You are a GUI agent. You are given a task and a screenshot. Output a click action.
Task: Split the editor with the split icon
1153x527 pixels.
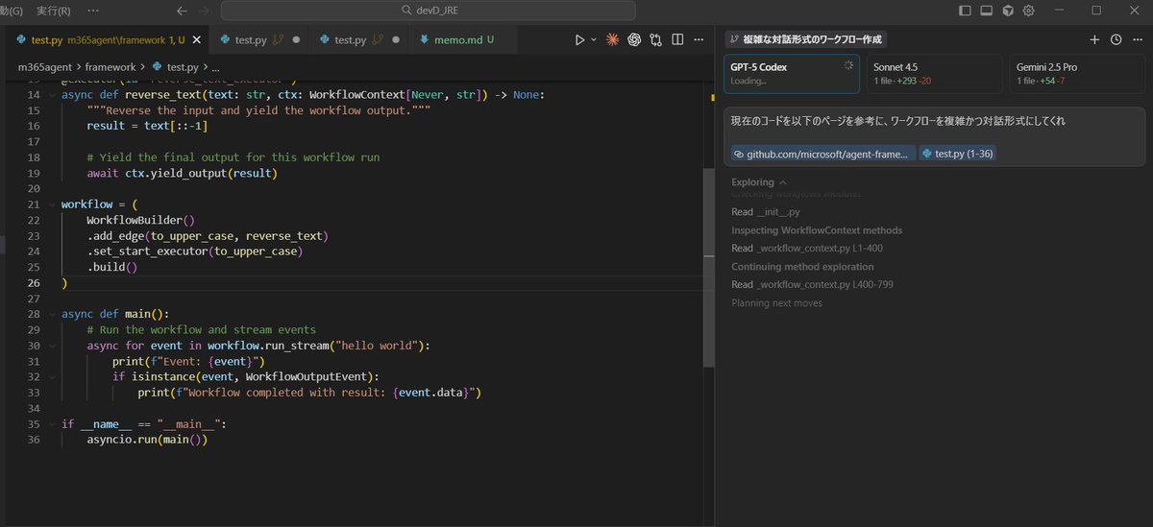pyautogui.click(x=677, y=40)
